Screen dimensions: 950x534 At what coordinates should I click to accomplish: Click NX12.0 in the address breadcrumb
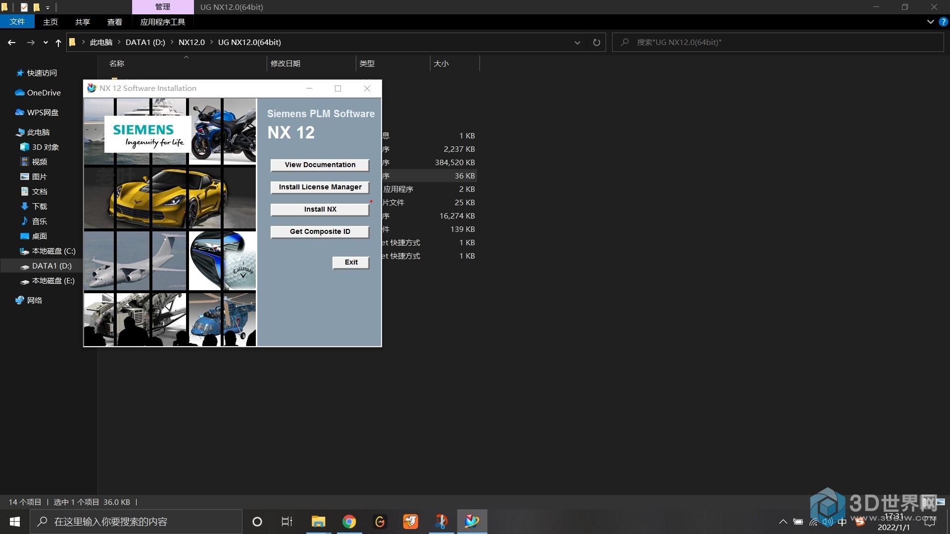pyautogui.click(x=191, y=43)
